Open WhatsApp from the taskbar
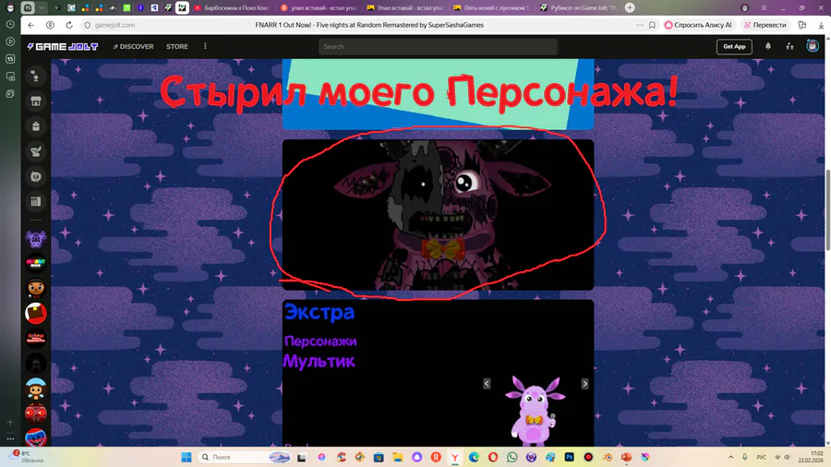The width and height of the screenshot is (831, 467). [x=512, y=457]
